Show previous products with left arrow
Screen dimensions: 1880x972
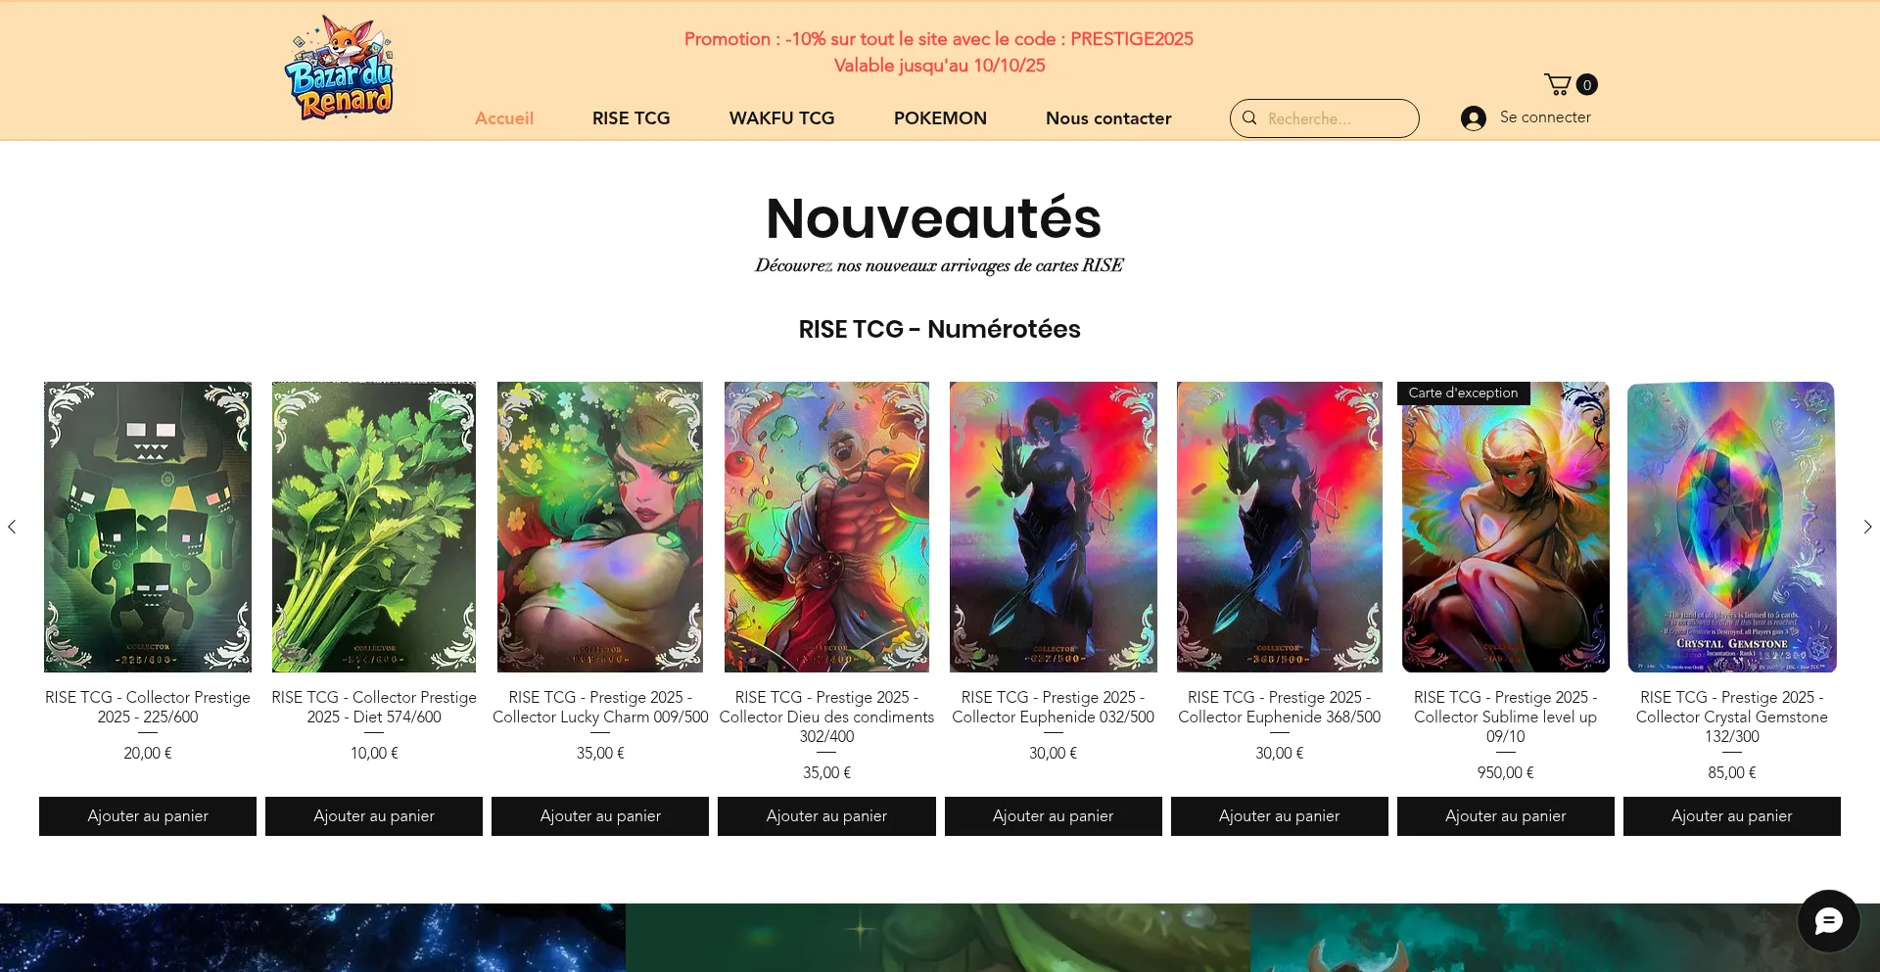[12, 527]
